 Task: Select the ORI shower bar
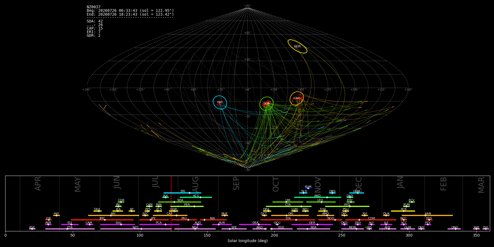[x=290, y=215]
